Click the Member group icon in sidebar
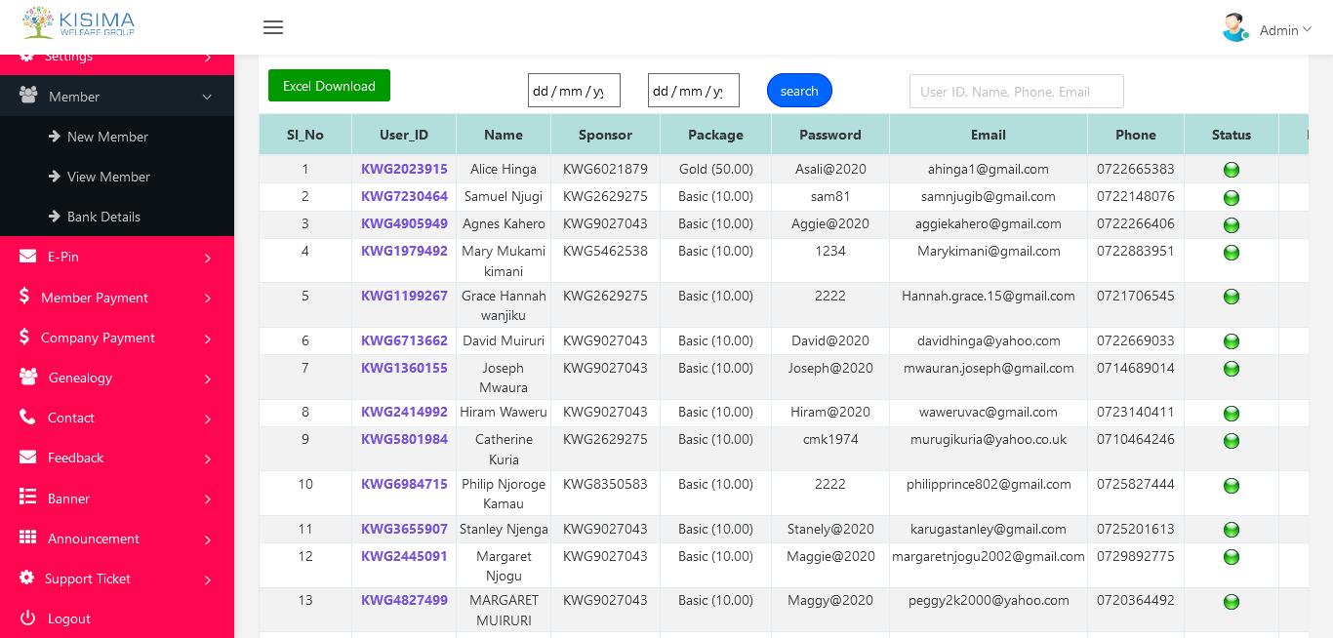The width and height of the screenshot is (1333, 638). [x=28, y=96]
